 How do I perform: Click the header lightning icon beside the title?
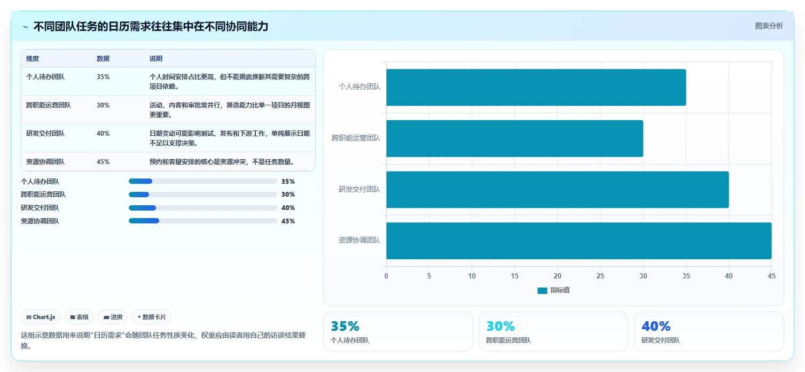25,27
